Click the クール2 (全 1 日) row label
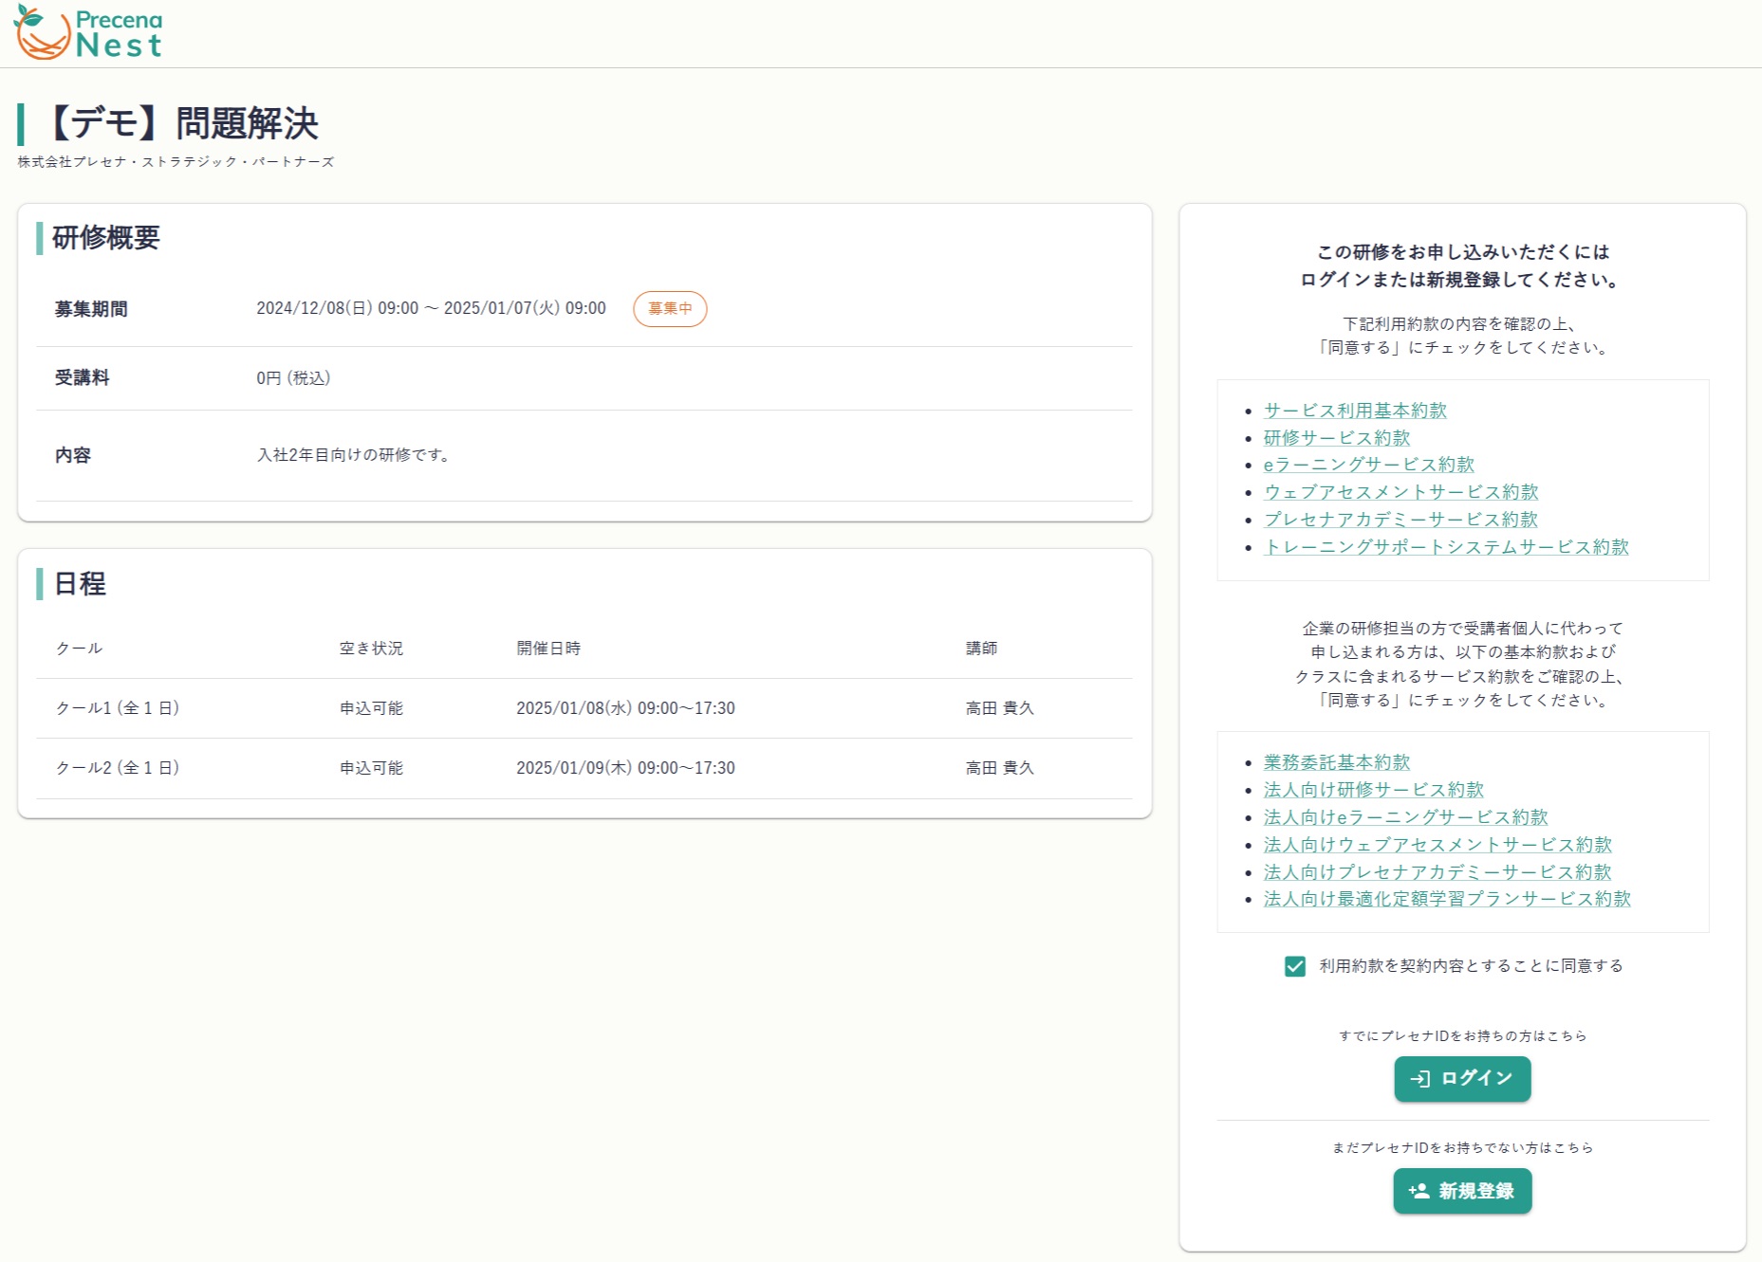 tap(118, 768)
